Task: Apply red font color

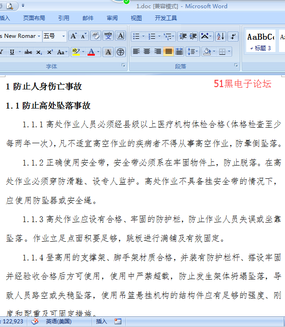Action: 91,52
